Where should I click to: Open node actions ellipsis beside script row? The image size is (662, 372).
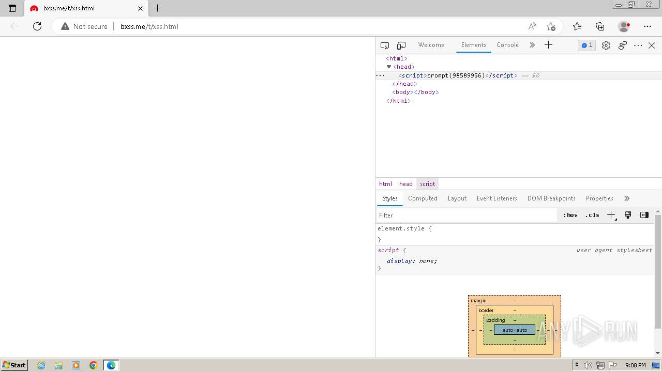click(x=381, y=75)
